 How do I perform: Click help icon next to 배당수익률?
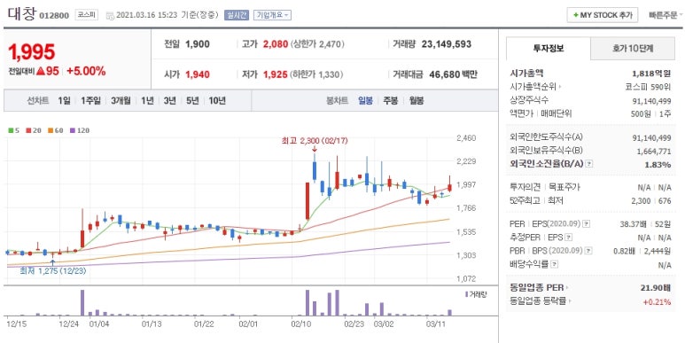[555, 264]
